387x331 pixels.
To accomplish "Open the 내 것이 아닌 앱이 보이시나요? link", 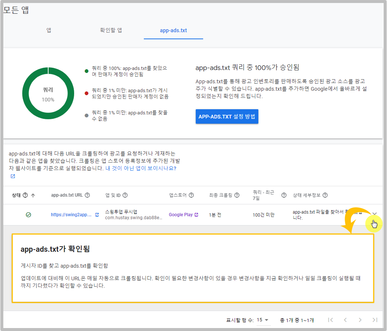I will 141,168.
